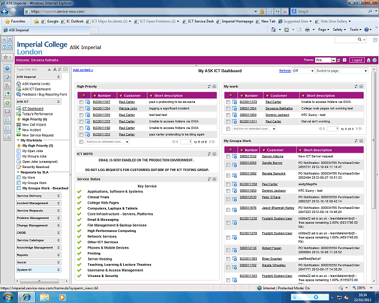Open the info icon for INC0011357 row
Screen dimensions: 379x303
point(88,102)
